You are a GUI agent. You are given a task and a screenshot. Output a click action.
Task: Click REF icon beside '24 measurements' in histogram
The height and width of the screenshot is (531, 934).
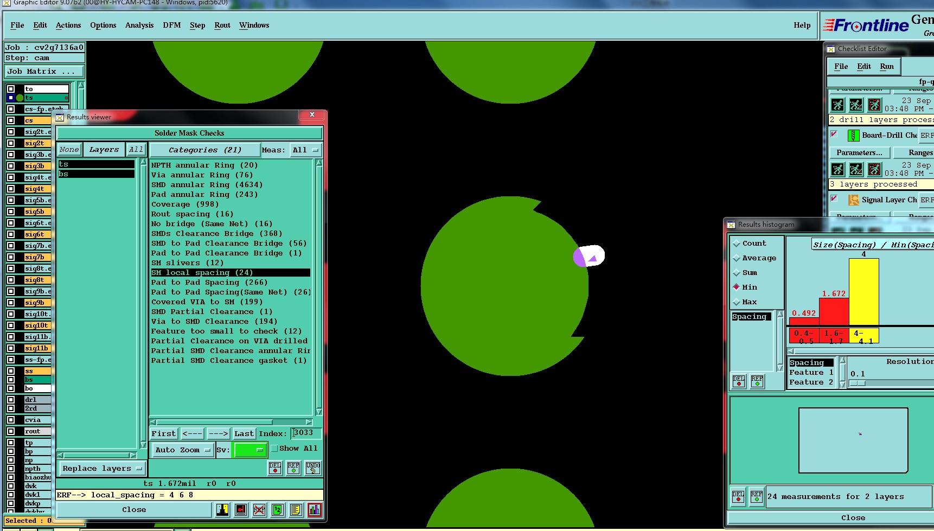pos(757,497)
